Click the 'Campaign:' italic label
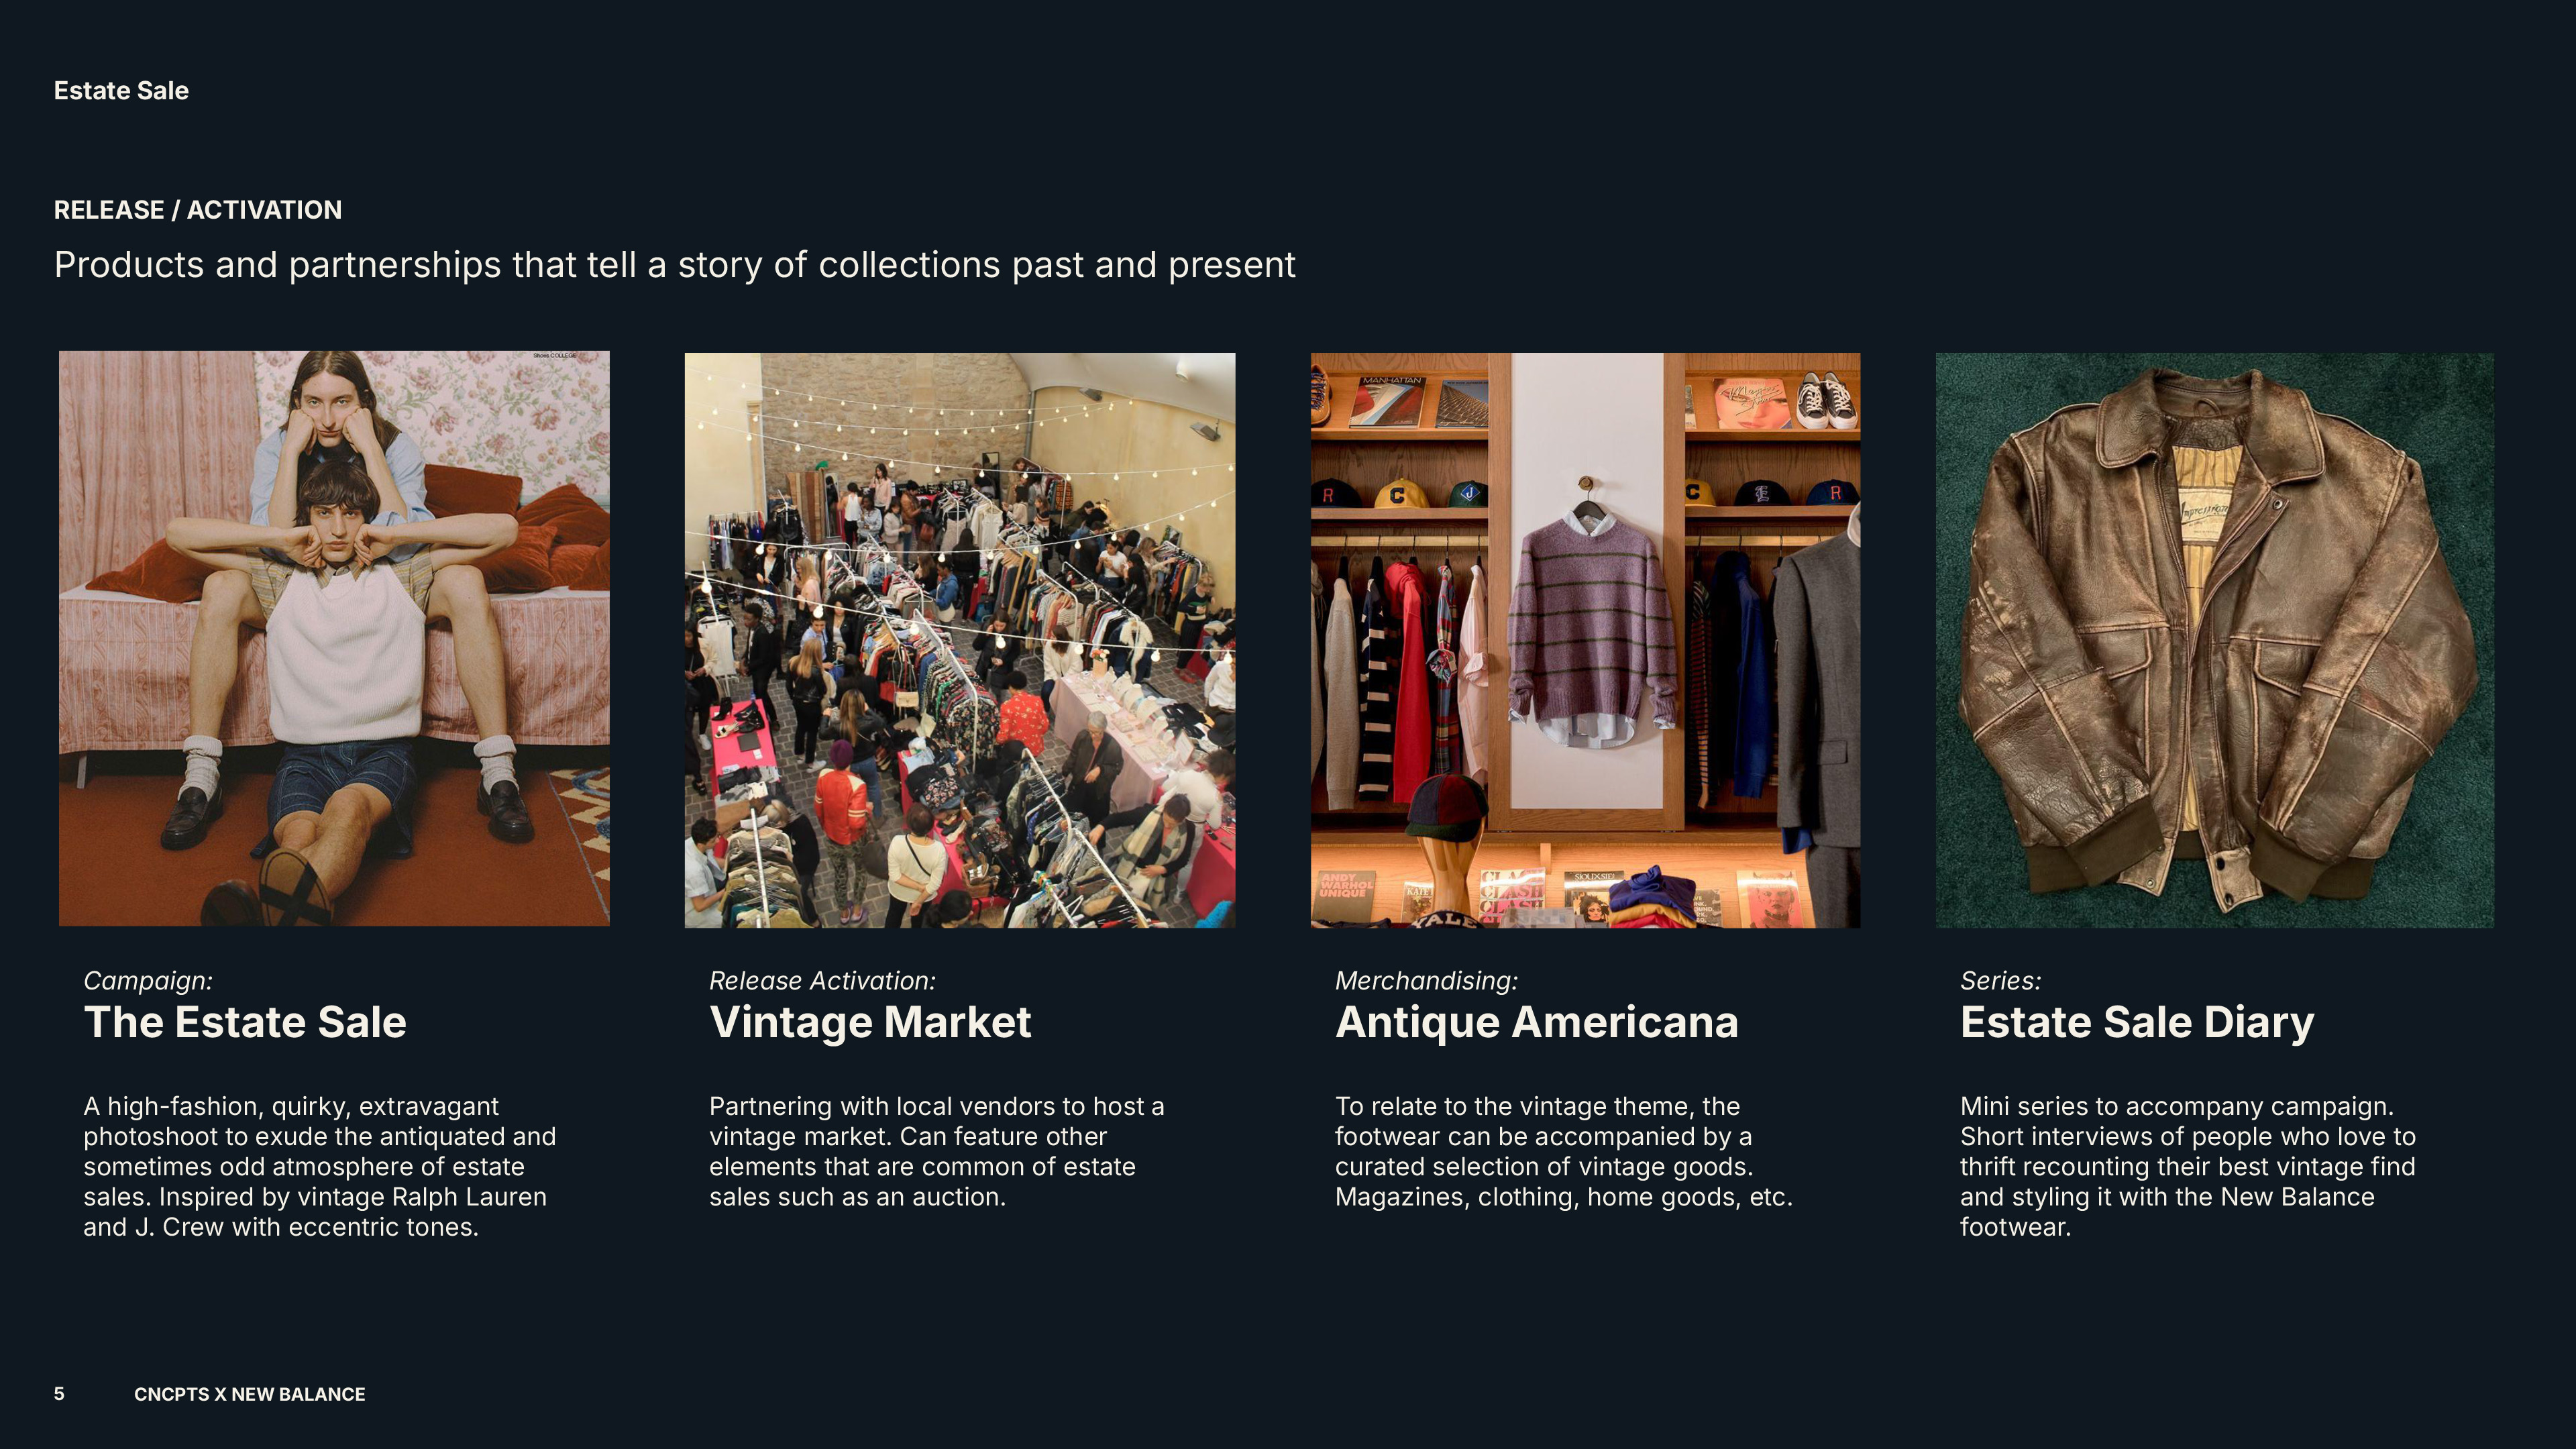 click(148, 981)
